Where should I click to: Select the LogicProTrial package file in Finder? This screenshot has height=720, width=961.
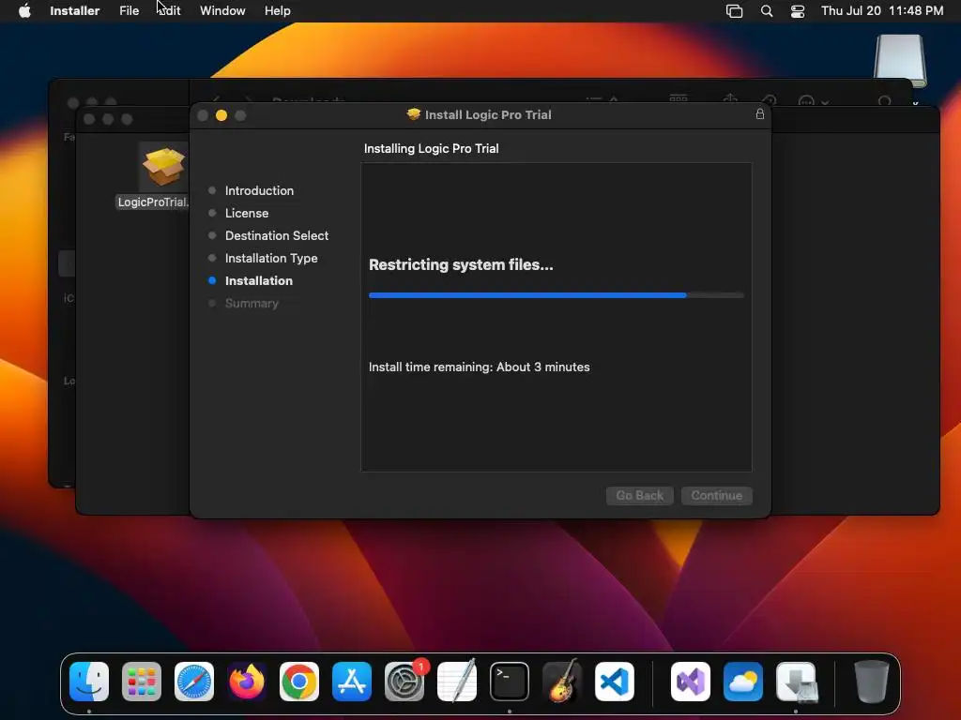pyautogui.click(x=163, y=175)
